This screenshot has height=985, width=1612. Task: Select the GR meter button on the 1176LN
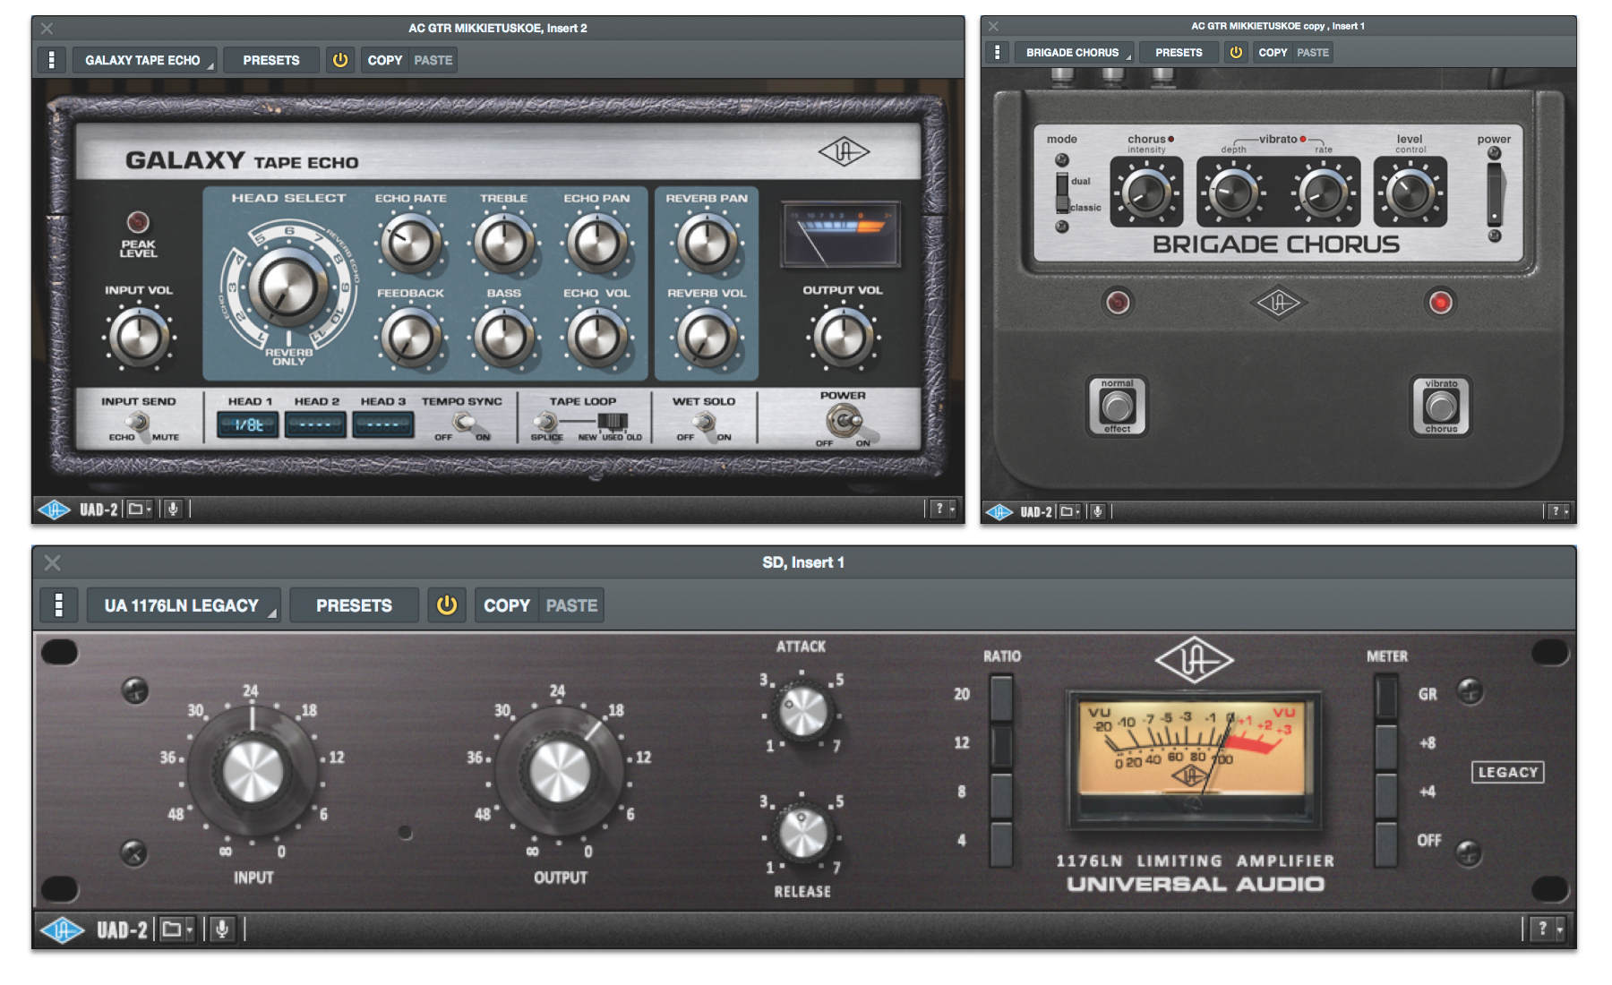point(1386,697)
